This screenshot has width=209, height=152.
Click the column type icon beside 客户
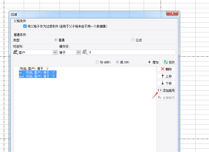(x=15, y=52)
